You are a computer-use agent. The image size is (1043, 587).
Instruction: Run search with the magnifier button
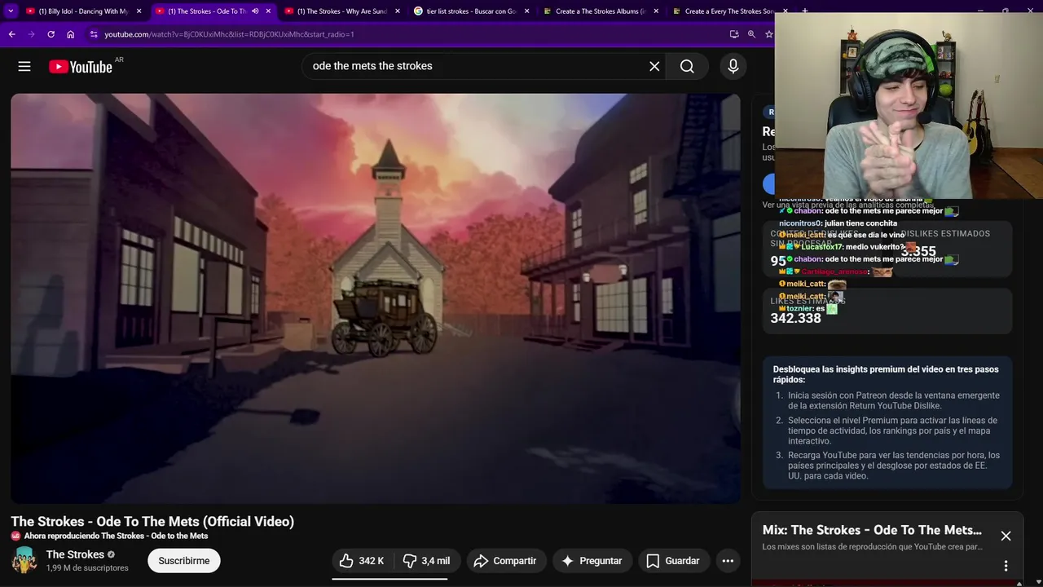(x=687, y=67)
